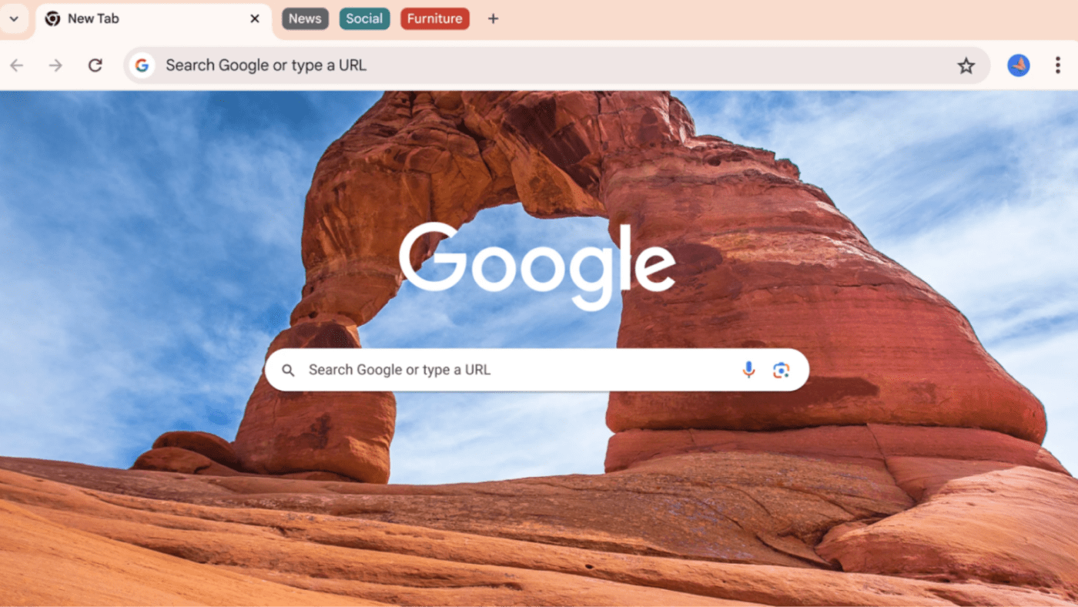This screenshot has width=1078, height=607.
Task: Open Chrome three-dot menu
Action: coord(1057,65)
